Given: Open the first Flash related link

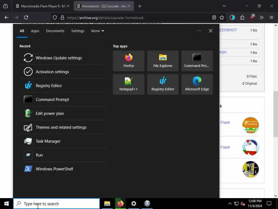Looking at the screenshot, I should pyautogui.click(x=225, y=122).
